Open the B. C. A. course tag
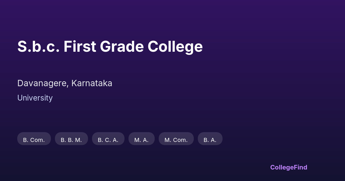This screenshot has height=181, width=345. (108, 139)
